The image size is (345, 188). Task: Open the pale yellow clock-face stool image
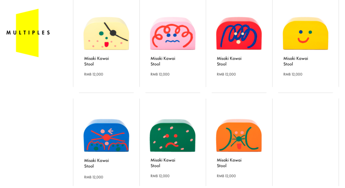tap(107, 34)
